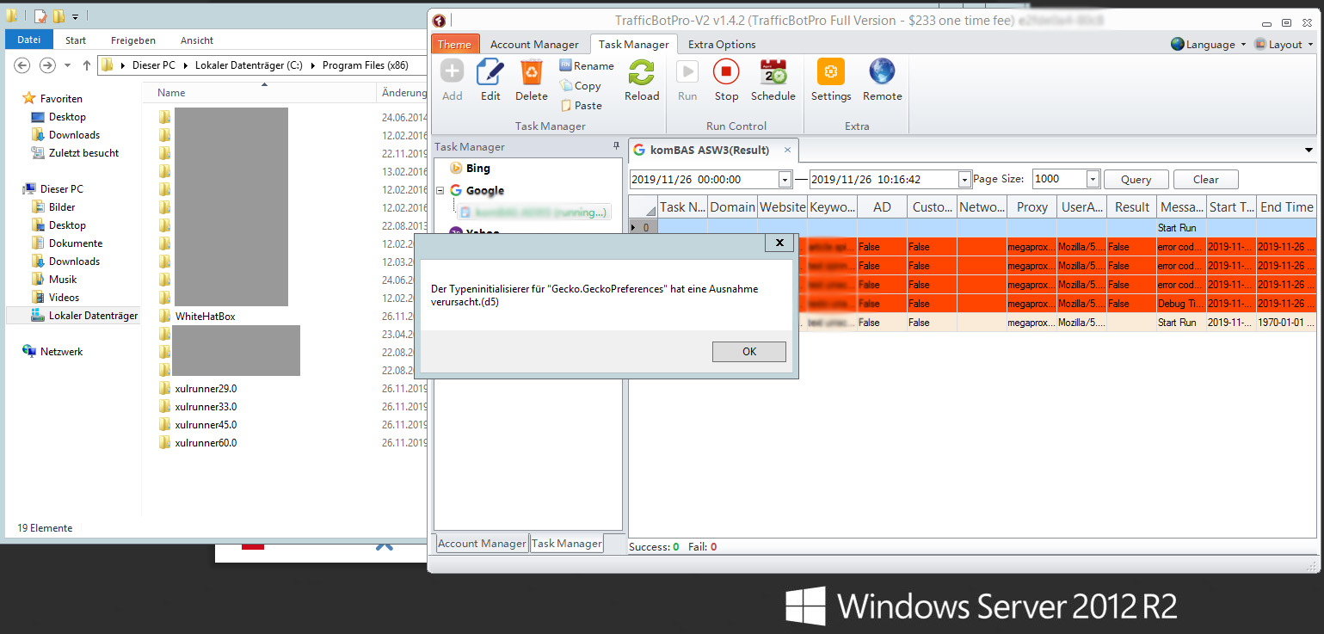Image resolution: width=1324 pixels, height=634 pixels.
Task: Open the Layout dropdown menu
Action: pos(1284,44)
